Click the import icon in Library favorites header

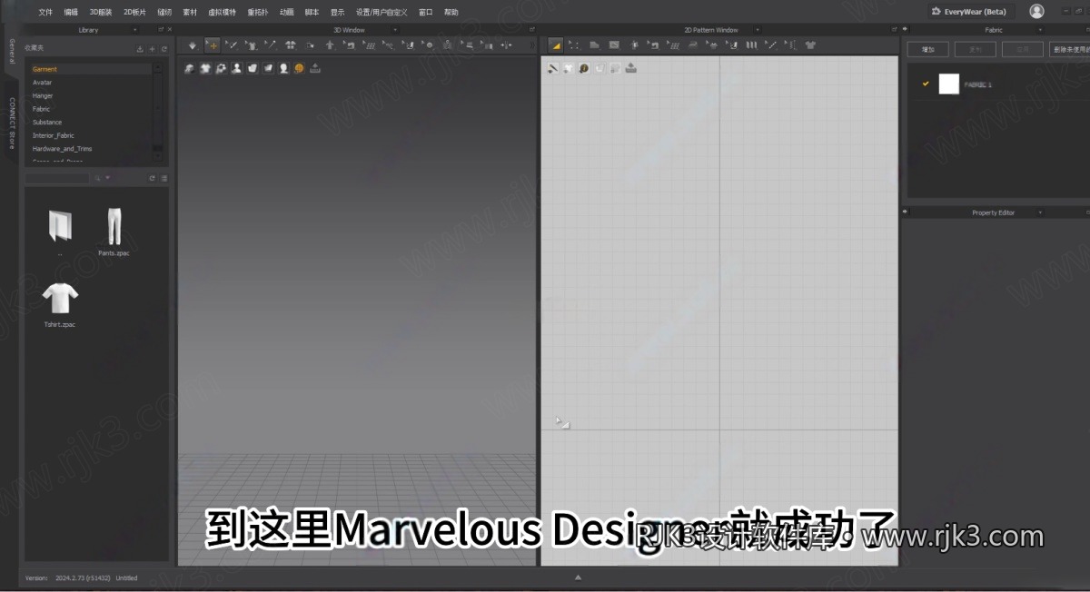tap(140, 49)
